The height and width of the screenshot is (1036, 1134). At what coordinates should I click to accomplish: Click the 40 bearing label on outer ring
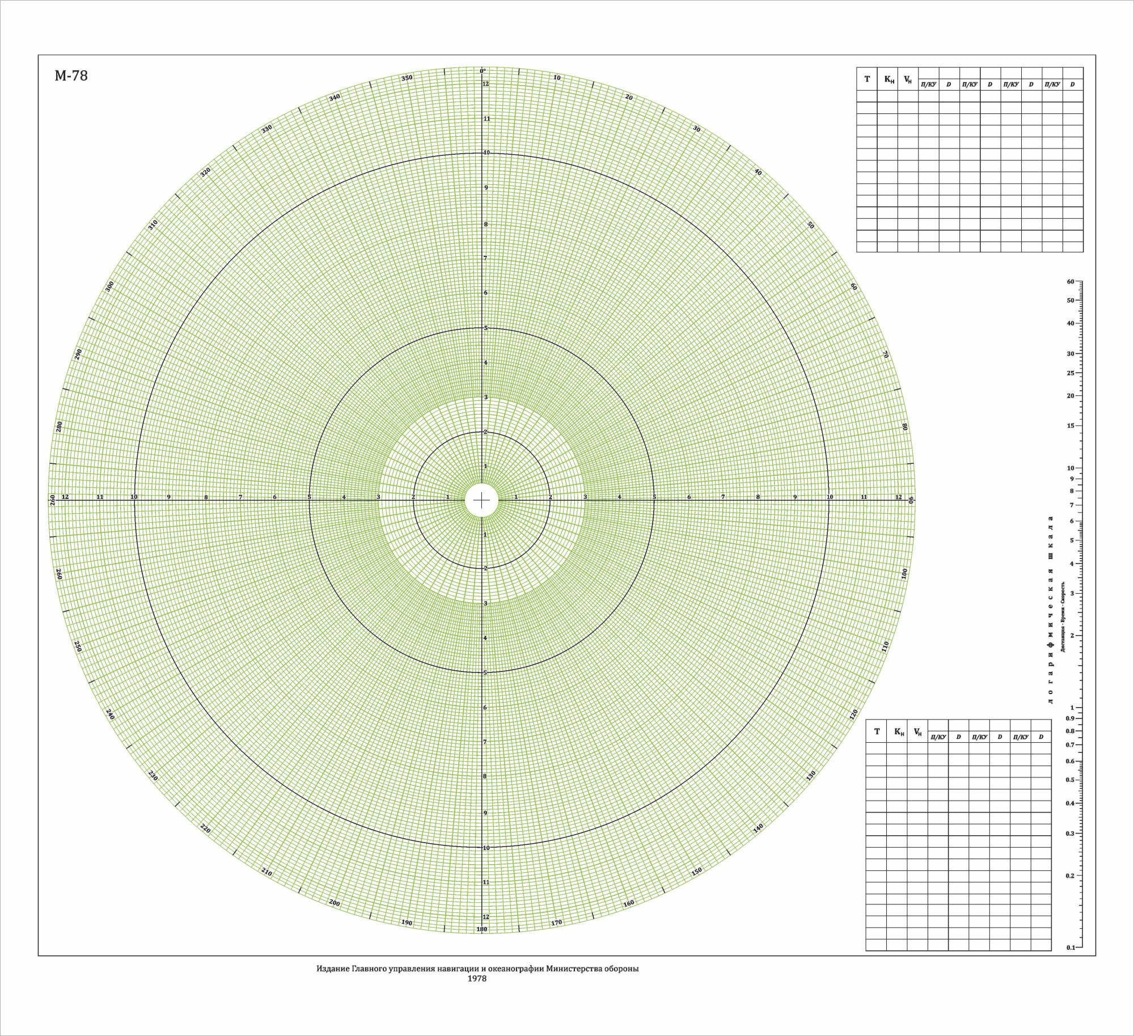coord(758,172)
